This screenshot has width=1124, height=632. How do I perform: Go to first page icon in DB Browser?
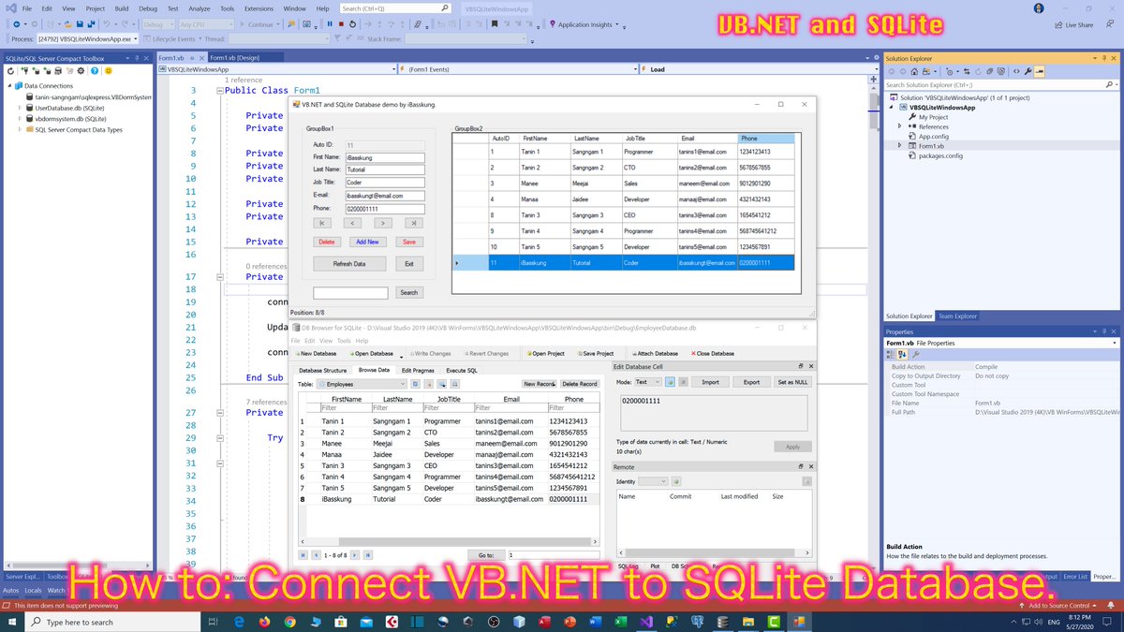tap(303, 554)
